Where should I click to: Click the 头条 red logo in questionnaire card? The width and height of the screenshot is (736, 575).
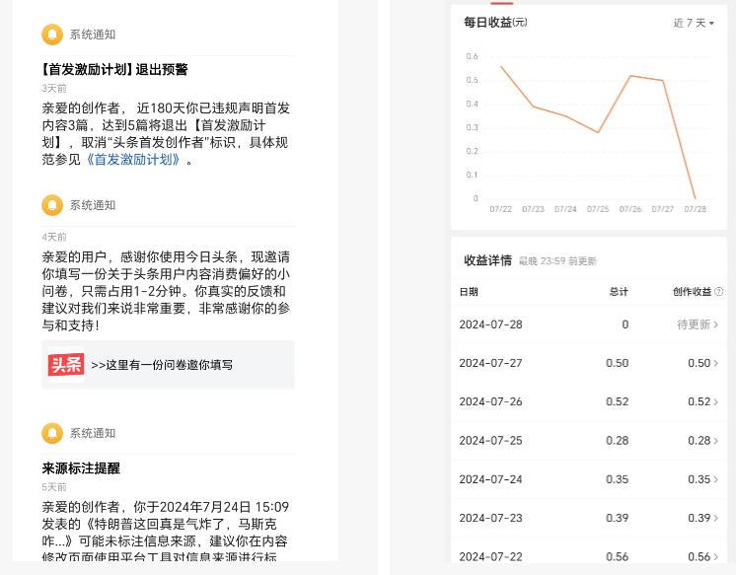pyautogui.click(x=66, y=365)
